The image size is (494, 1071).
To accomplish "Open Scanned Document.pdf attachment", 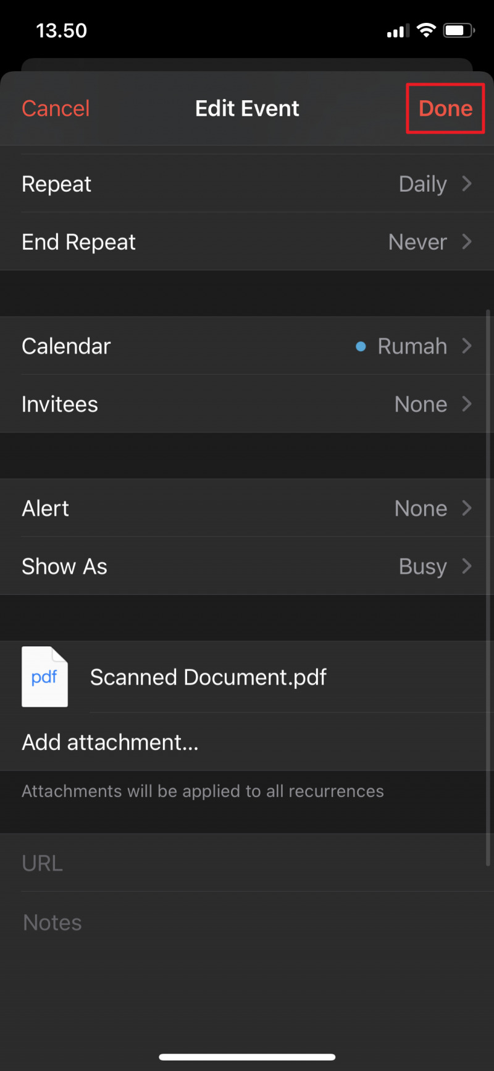I will pyautogui.click(x=209, y=678).
